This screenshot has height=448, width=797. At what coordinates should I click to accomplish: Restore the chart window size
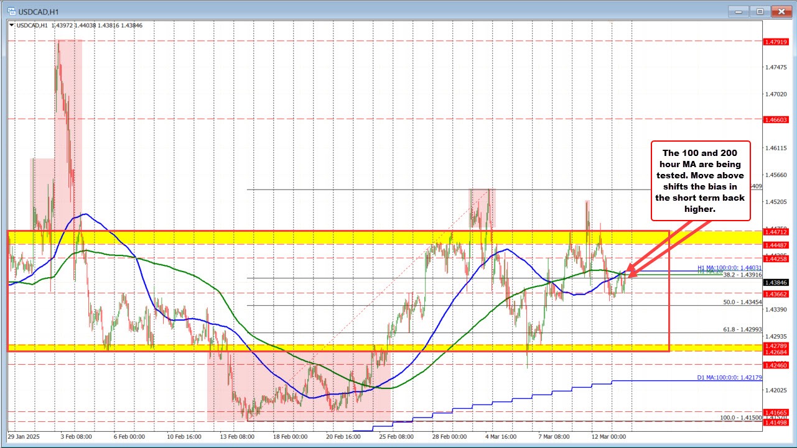759,11
